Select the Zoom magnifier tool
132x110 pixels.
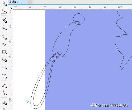tap(4, 28)
